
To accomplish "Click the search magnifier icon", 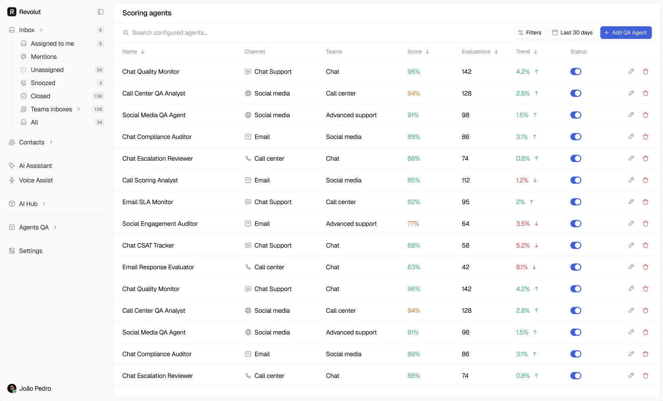I will pos(126,33).
